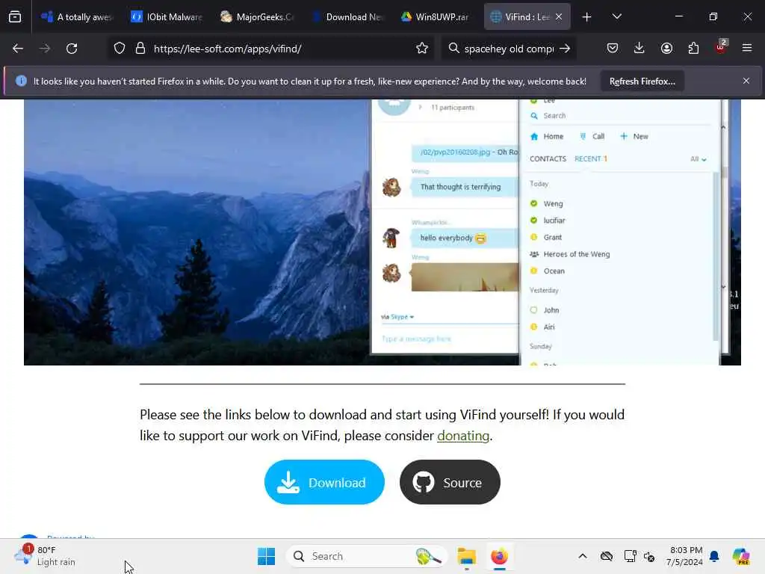Submit search with the arrow button
Image resolution: width=765 pixels, height=574 pixels.
click(x=565, y=49)
